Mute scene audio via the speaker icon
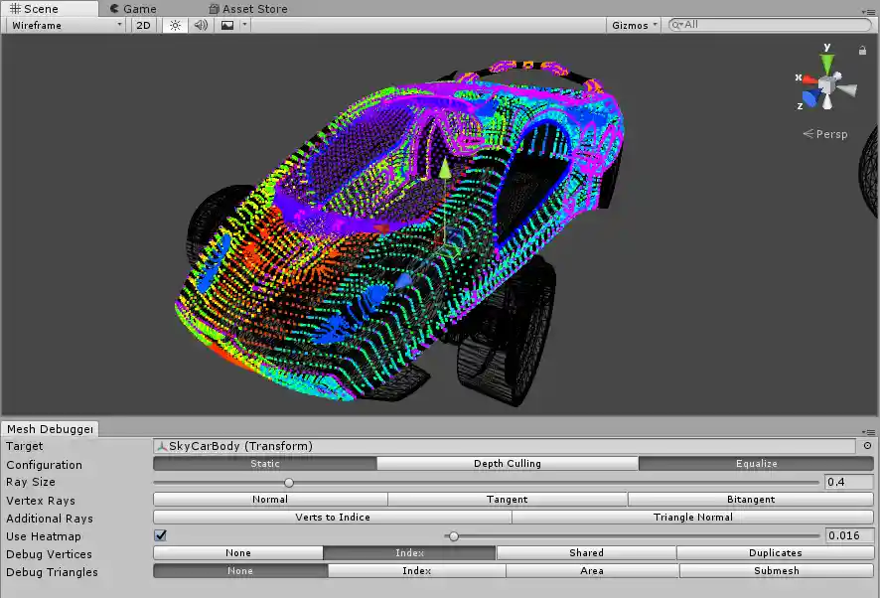Image resolution: width=880 pixels, height=598 pixels. (199, 25)
